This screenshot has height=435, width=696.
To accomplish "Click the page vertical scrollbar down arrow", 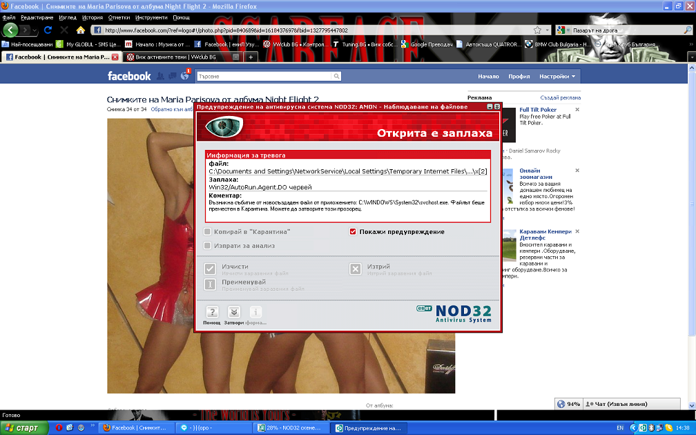I will click(692, 405).
